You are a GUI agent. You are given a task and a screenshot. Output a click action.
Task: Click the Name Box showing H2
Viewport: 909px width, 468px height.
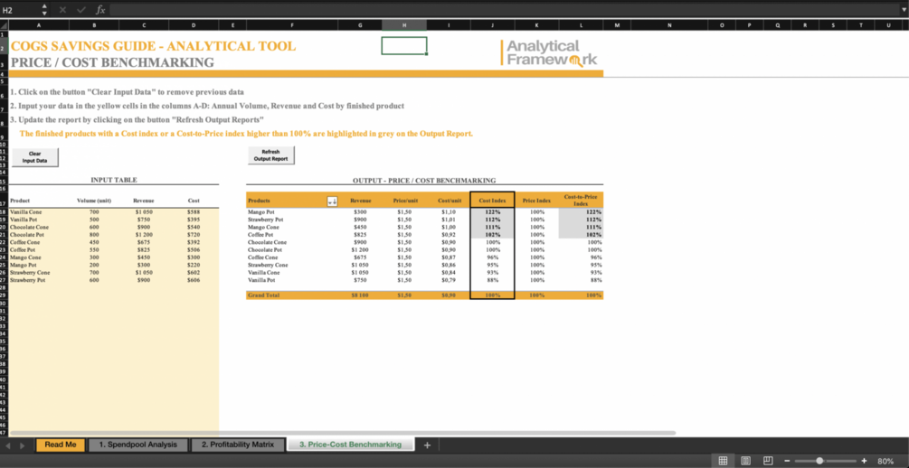(x=19, y=10)
